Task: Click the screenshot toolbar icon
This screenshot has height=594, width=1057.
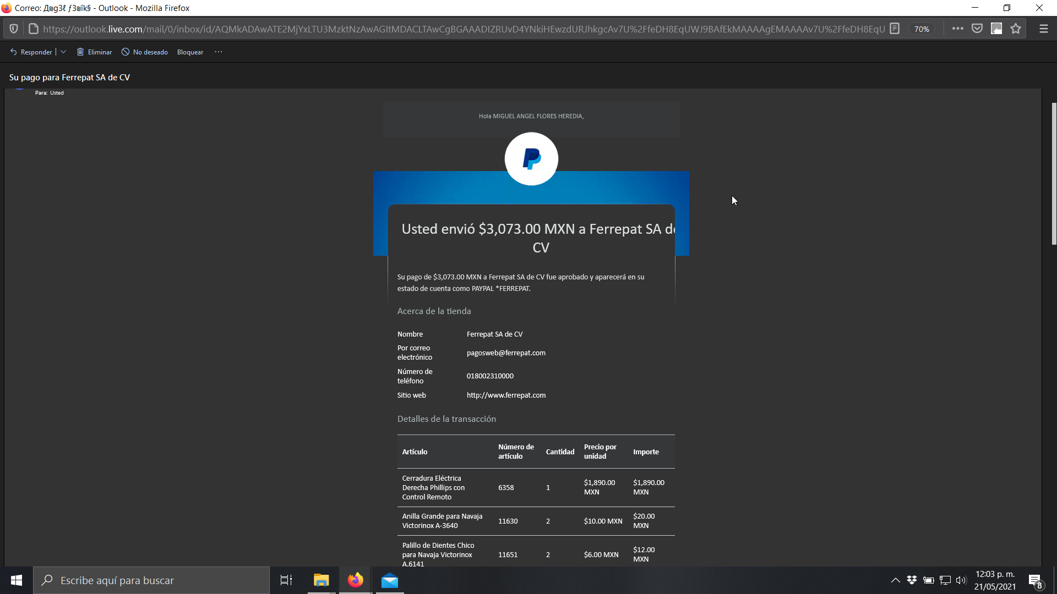Action: point(996,29)
